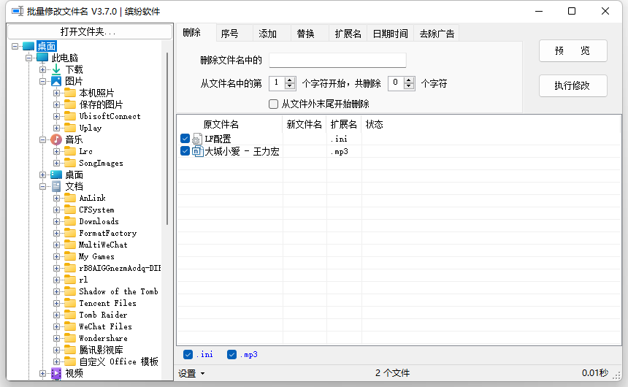Expand the WeChat Files folder node
This screenshot has height=387, width=628.
coord(56,327)
